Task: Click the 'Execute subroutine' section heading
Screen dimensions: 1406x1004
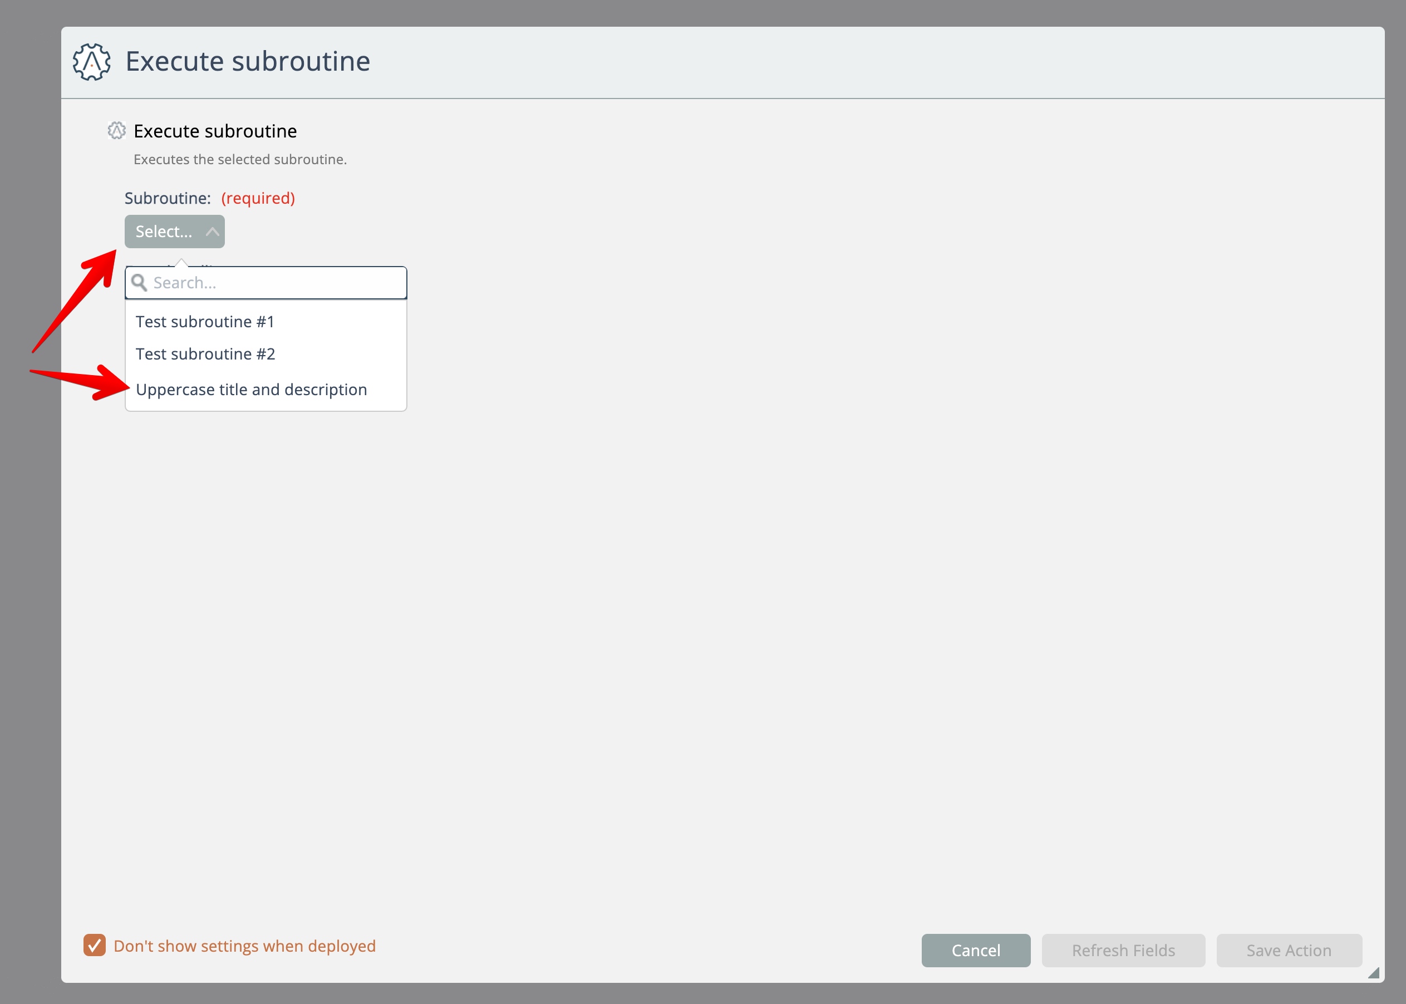Action: click(x=215, y=131)
